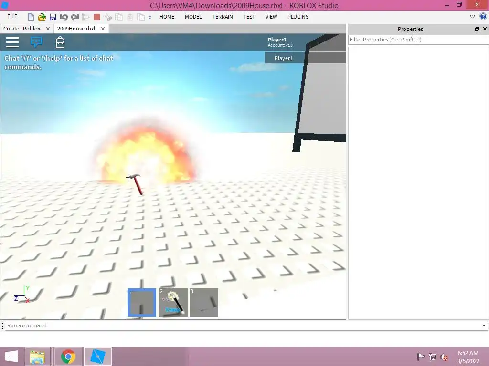
Task: Toggle the in-game chat icon
Action: pos(36,42)
